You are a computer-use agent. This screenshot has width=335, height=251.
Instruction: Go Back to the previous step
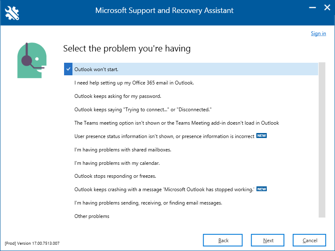[x=223, y=240]
